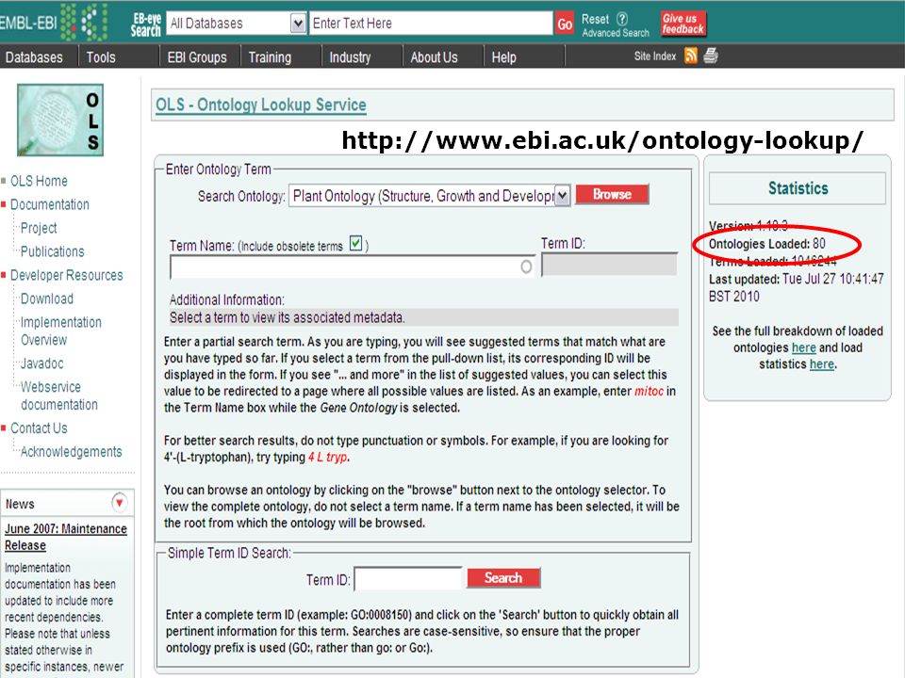The height and width of the screenshot is (678, 905).
Task: Click the Give us feedback button
Action: point(683,24)
